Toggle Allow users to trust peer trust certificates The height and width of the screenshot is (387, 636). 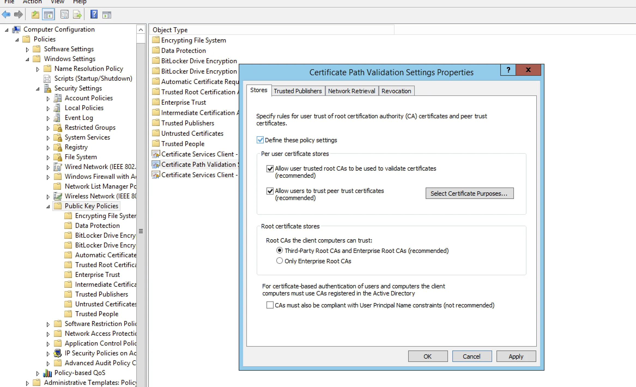270,191
